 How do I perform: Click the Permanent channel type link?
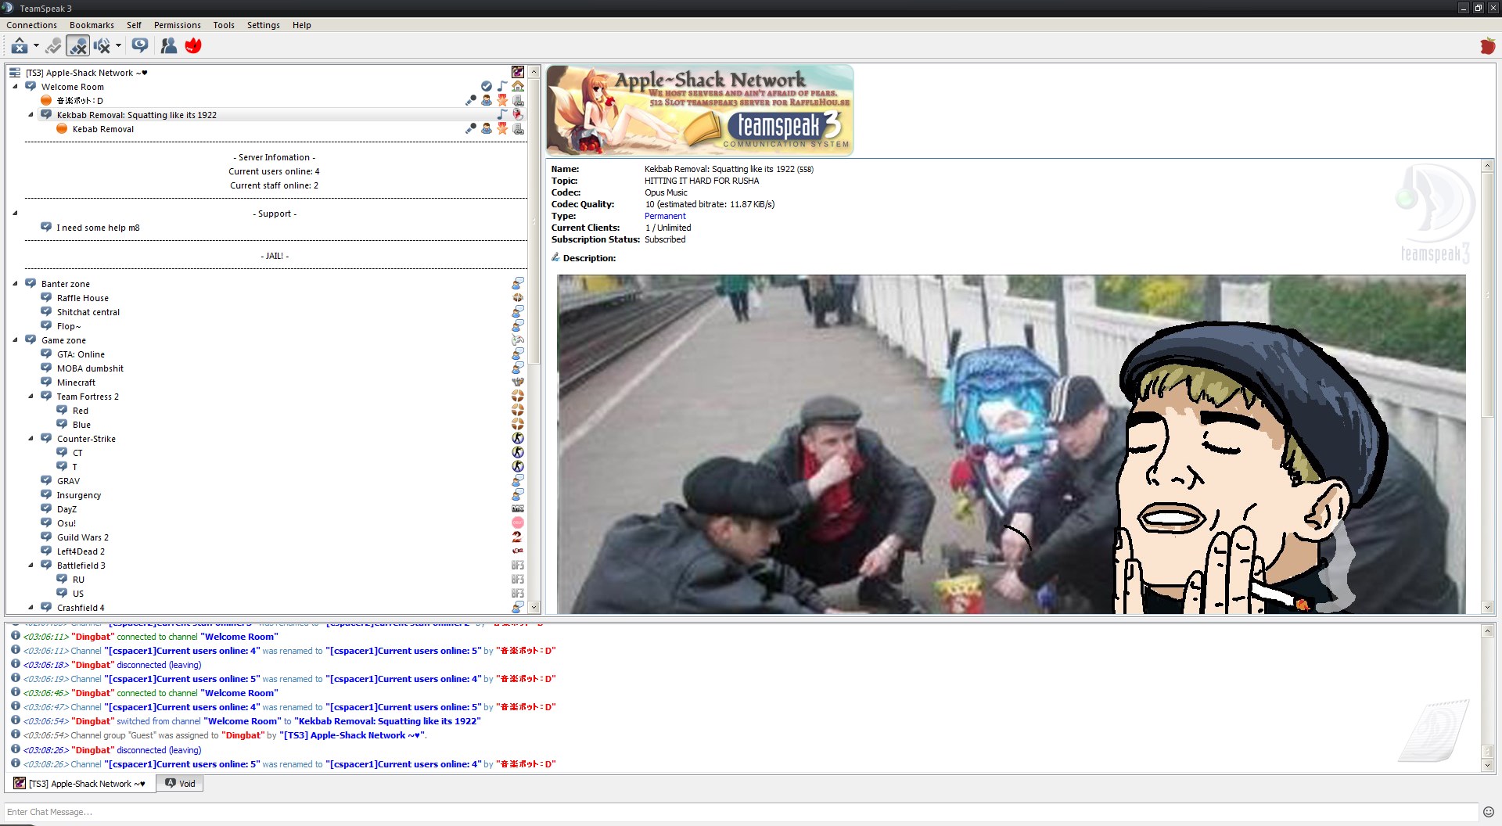click(x=665, y=216)
